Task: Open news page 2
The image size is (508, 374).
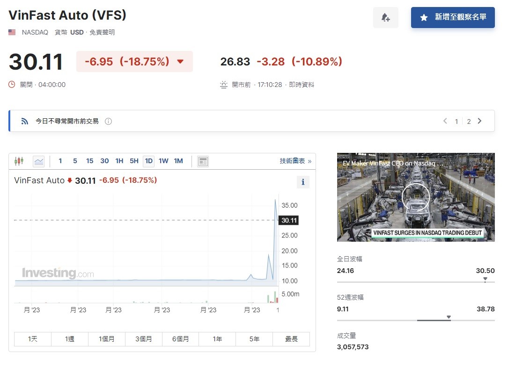Action: tap(469, 122)
